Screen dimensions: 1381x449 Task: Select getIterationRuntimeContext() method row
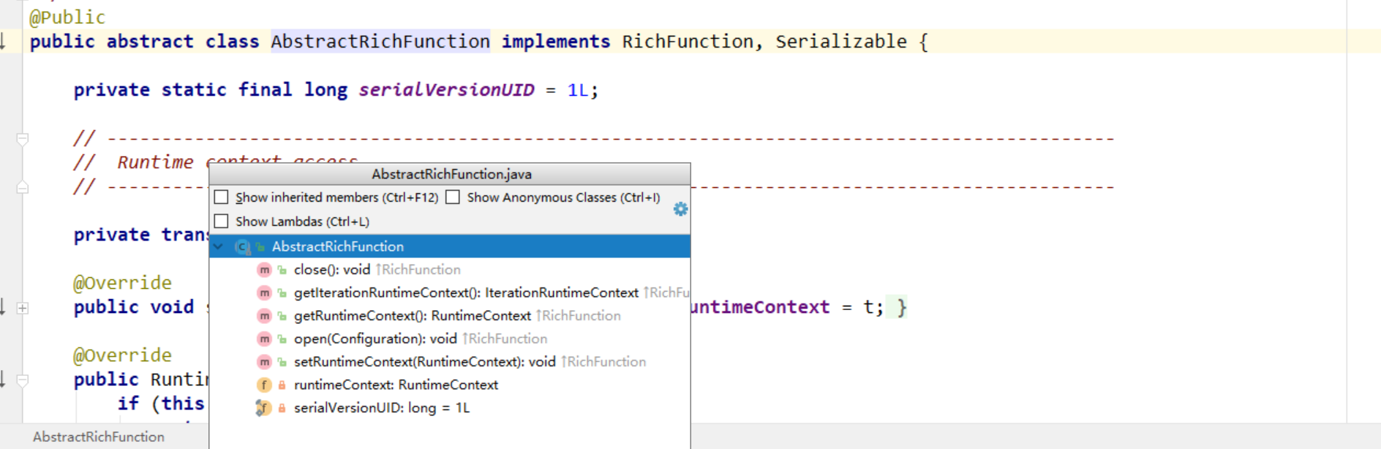click(449, 293)
